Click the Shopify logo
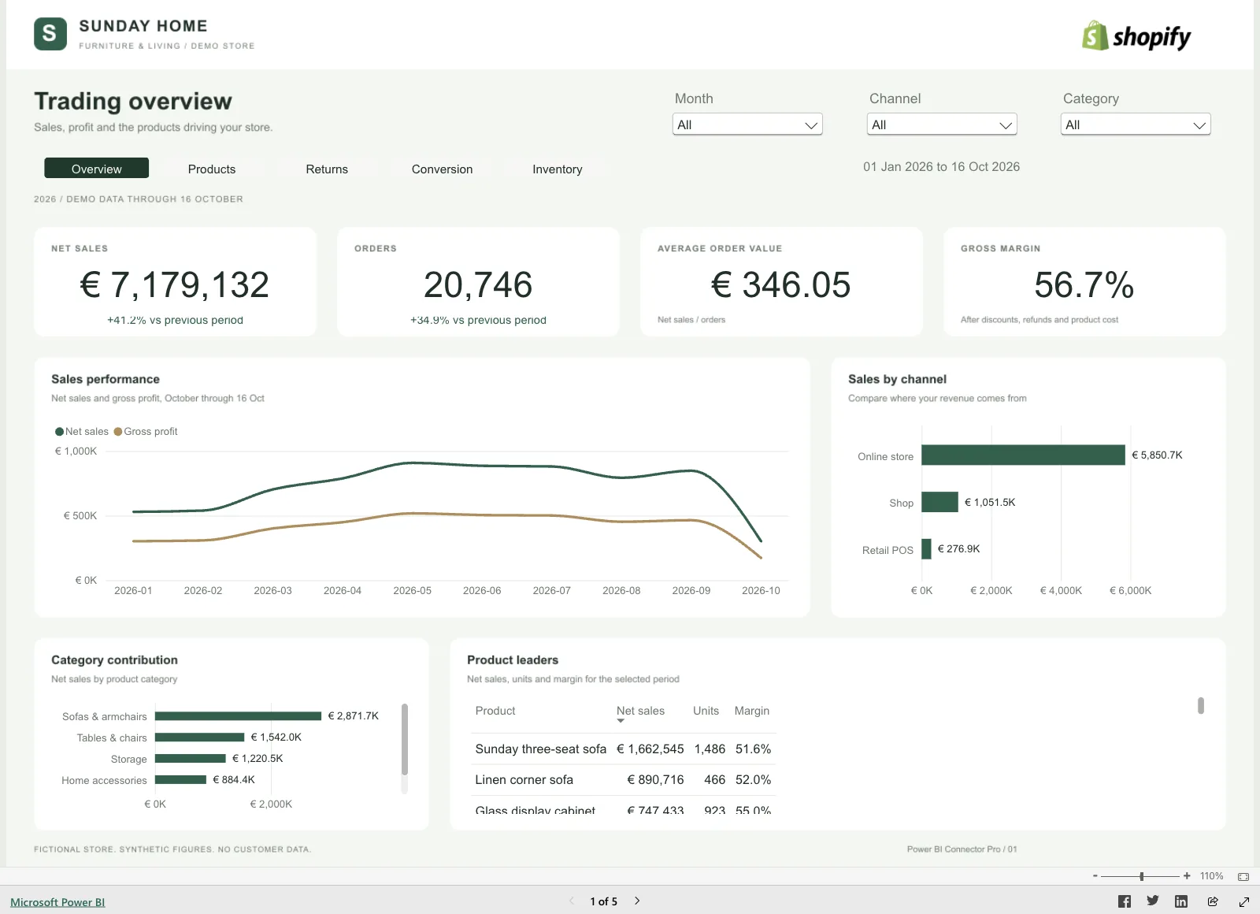Image resolution: width=1260 pixels, height=914 pixels. (x=1136, y=35)
